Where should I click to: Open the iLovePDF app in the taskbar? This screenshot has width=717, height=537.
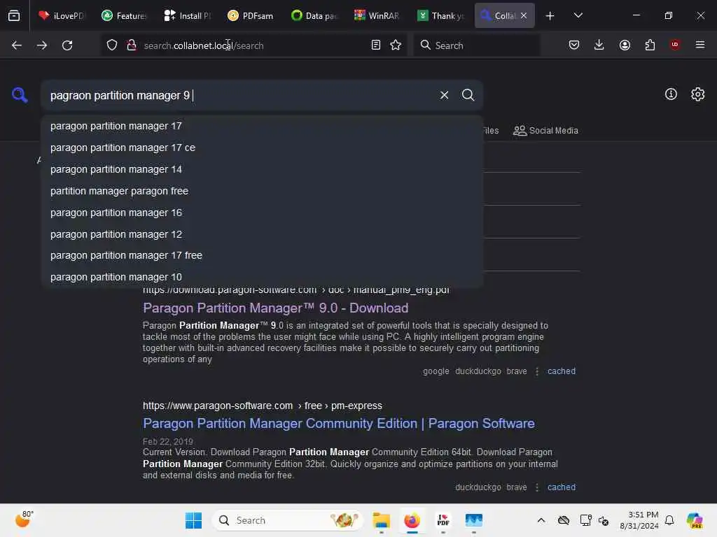443,520
